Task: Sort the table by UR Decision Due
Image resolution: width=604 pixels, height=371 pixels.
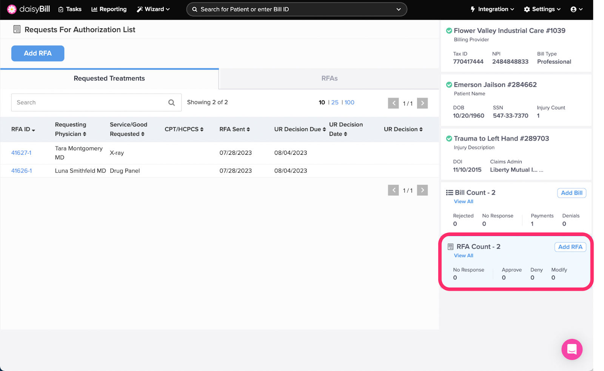Action: pyautogui.click(x=300, y=129)
